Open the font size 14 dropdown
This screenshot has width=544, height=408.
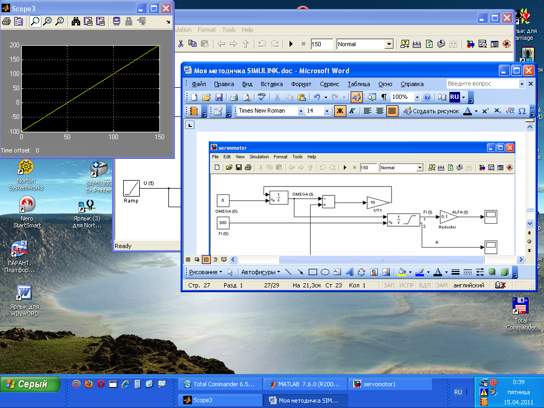pyautogui.click(x=327, y=111)
